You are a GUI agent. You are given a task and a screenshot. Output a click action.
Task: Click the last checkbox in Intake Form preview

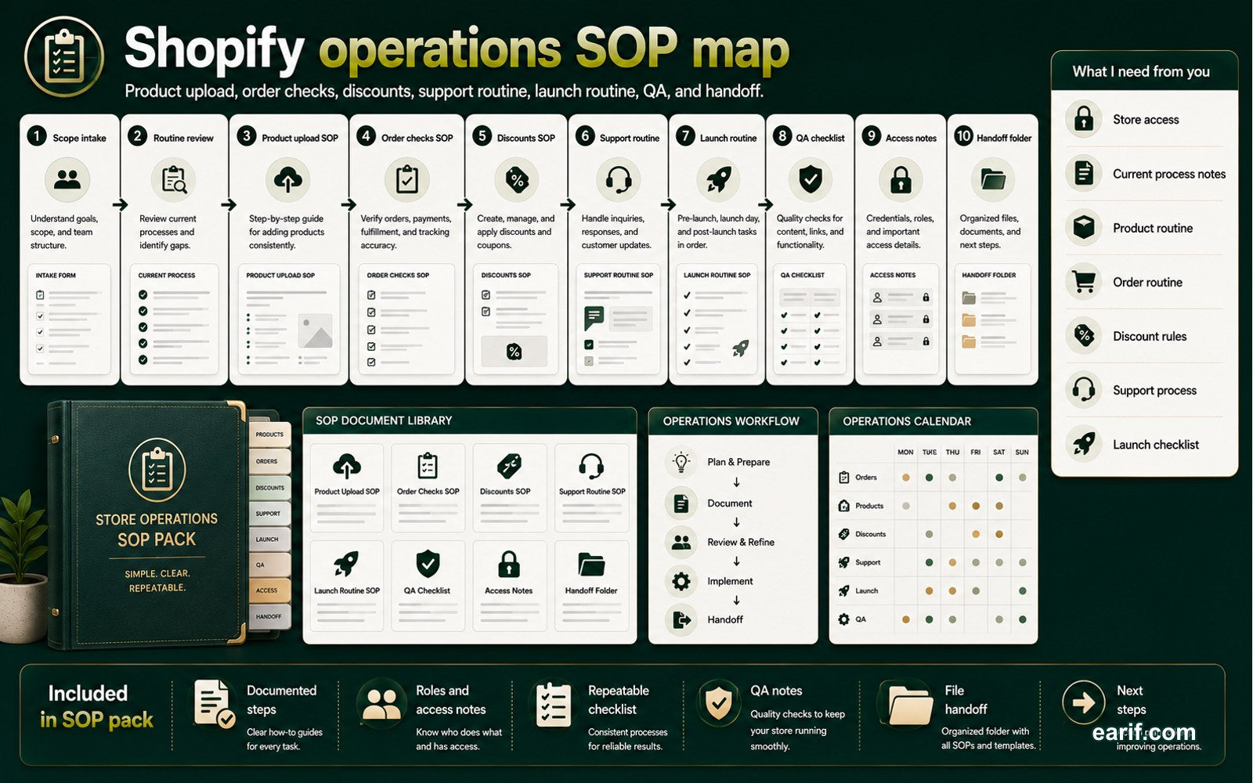40,348
